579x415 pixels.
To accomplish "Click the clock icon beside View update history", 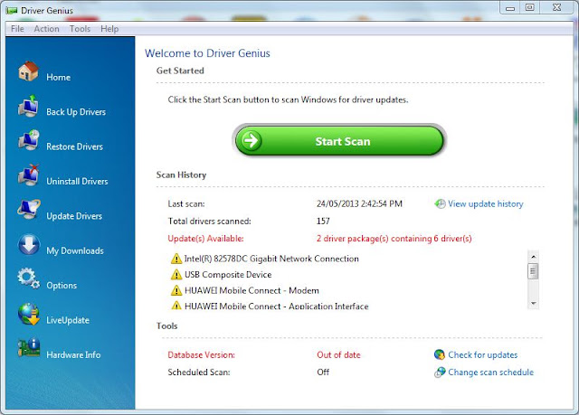I will point(440,203).
